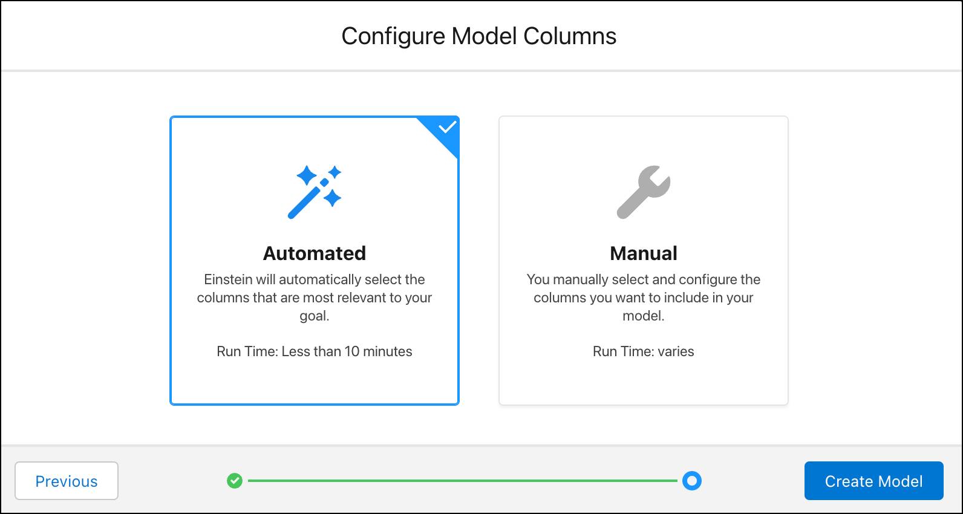963x514 pixels.
Task: Click the Create Model button
Action: tap(874, 481)
